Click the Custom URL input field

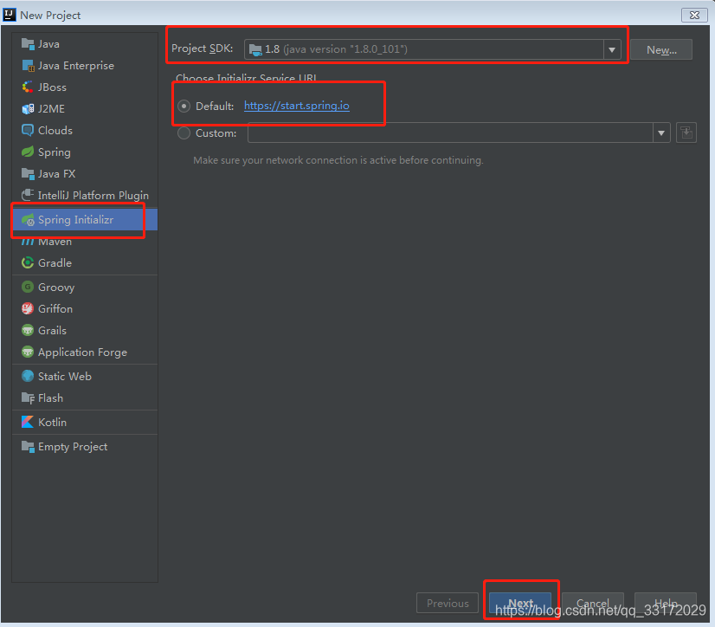pos(450,133)
